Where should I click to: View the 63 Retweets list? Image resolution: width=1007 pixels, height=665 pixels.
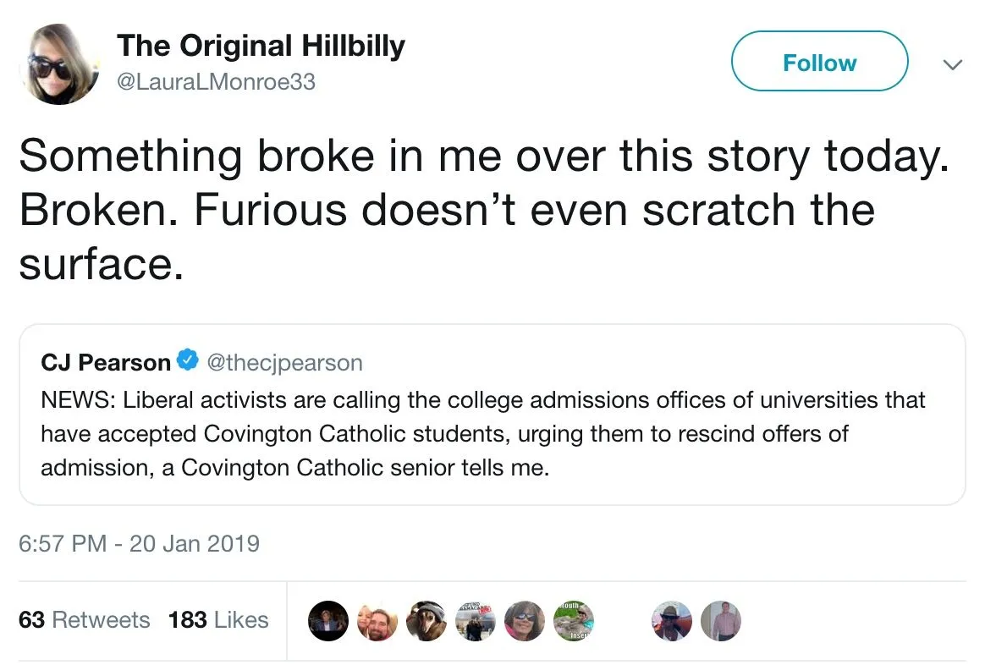click(84, 620)
